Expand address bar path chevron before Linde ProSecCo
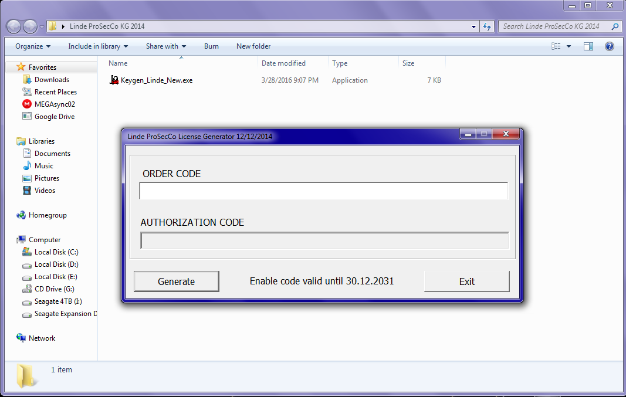This screenshot has height=397, width=626. coord(63,26)
